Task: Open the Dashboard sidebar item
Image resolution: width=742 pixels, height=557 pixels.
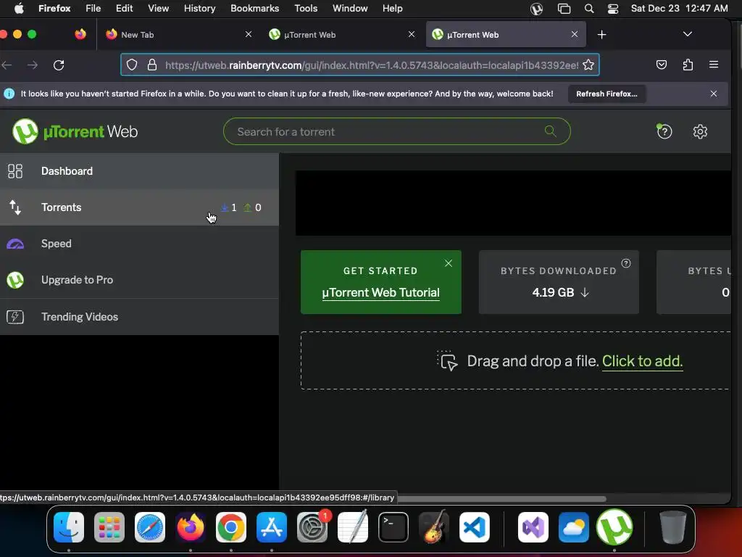Action: coord(139,171)
